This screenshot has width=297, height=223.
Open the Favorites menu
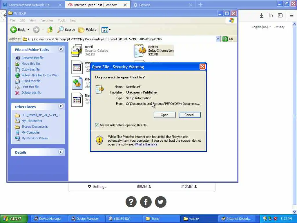pos(47,20)
